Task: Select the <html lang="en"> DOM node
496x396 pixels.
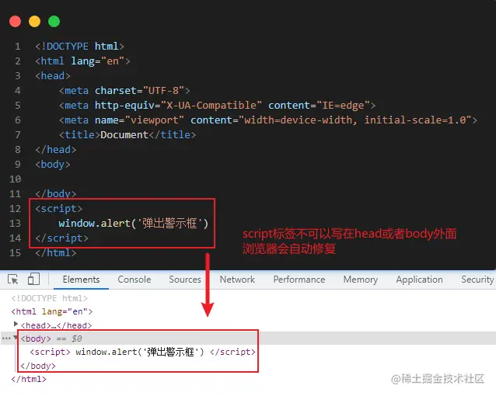Action: [52, 311]
